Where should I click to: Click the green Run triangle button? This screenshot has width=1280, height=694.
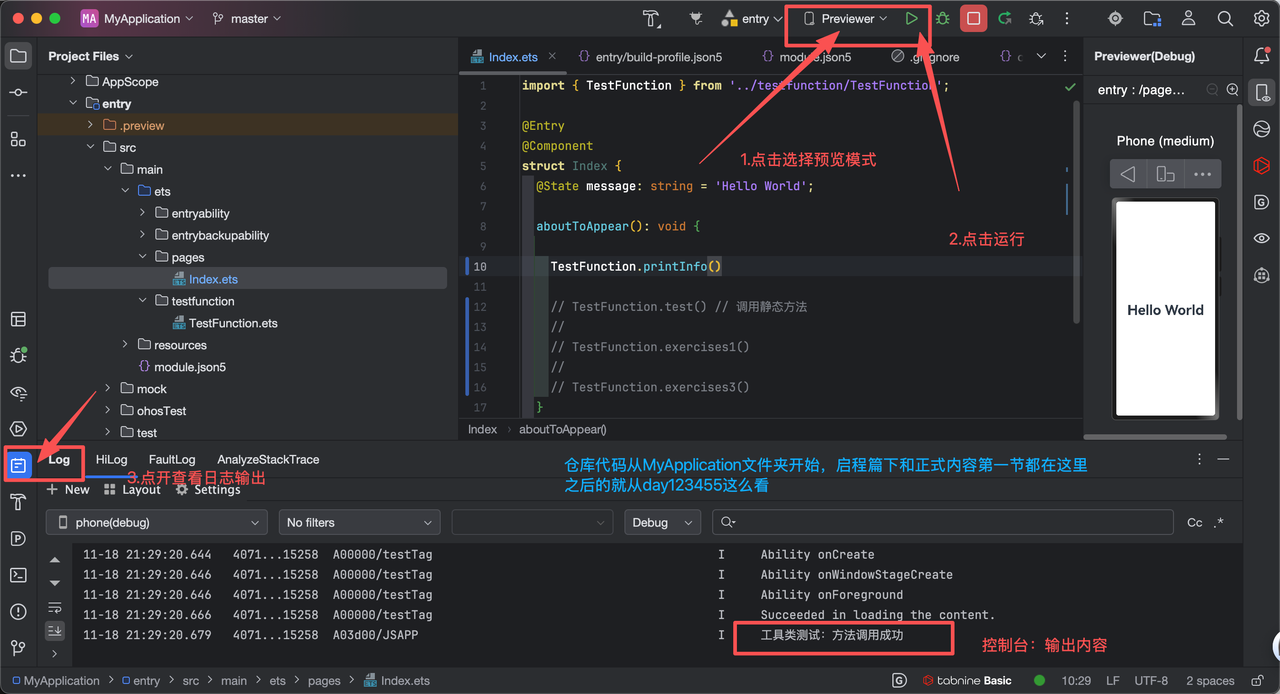(x=911, y=19)
